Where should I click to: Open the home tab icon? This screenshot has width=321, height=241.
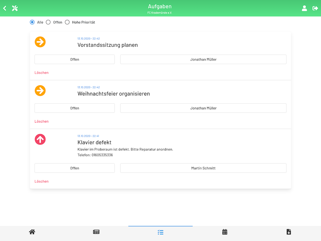(32, 232)
